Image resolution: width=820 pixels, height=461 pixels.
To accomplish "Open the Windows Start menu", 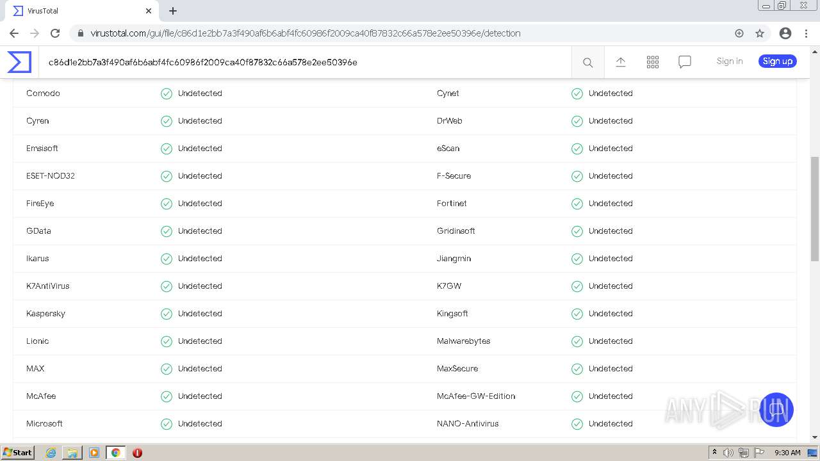I will pos(18,452).
